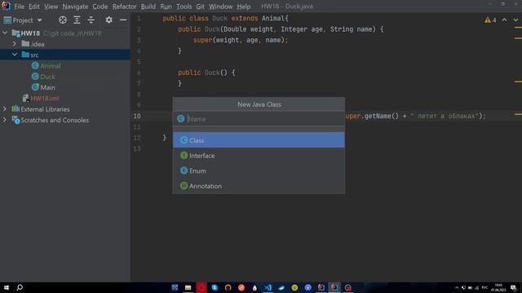Click the IntelliJ IDEA logo icon
Image resolution: width=522 pixels, height=293 pixels.
pyautogui.click(x=6, y=6)
